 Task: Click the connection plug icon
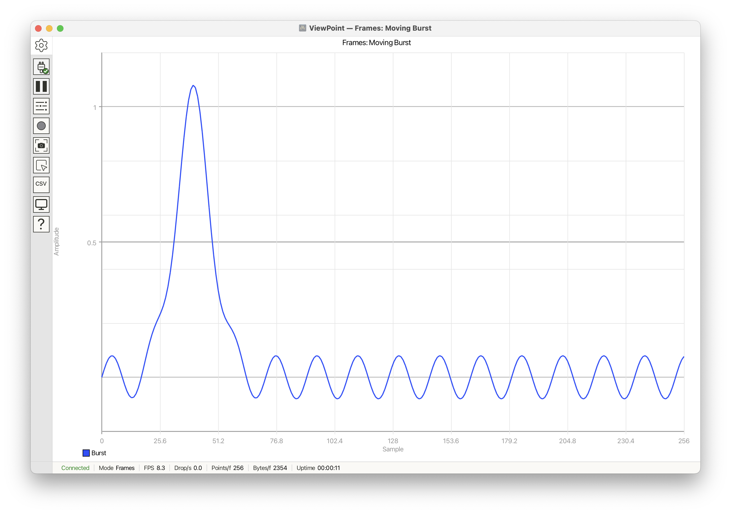coord(41,67)
